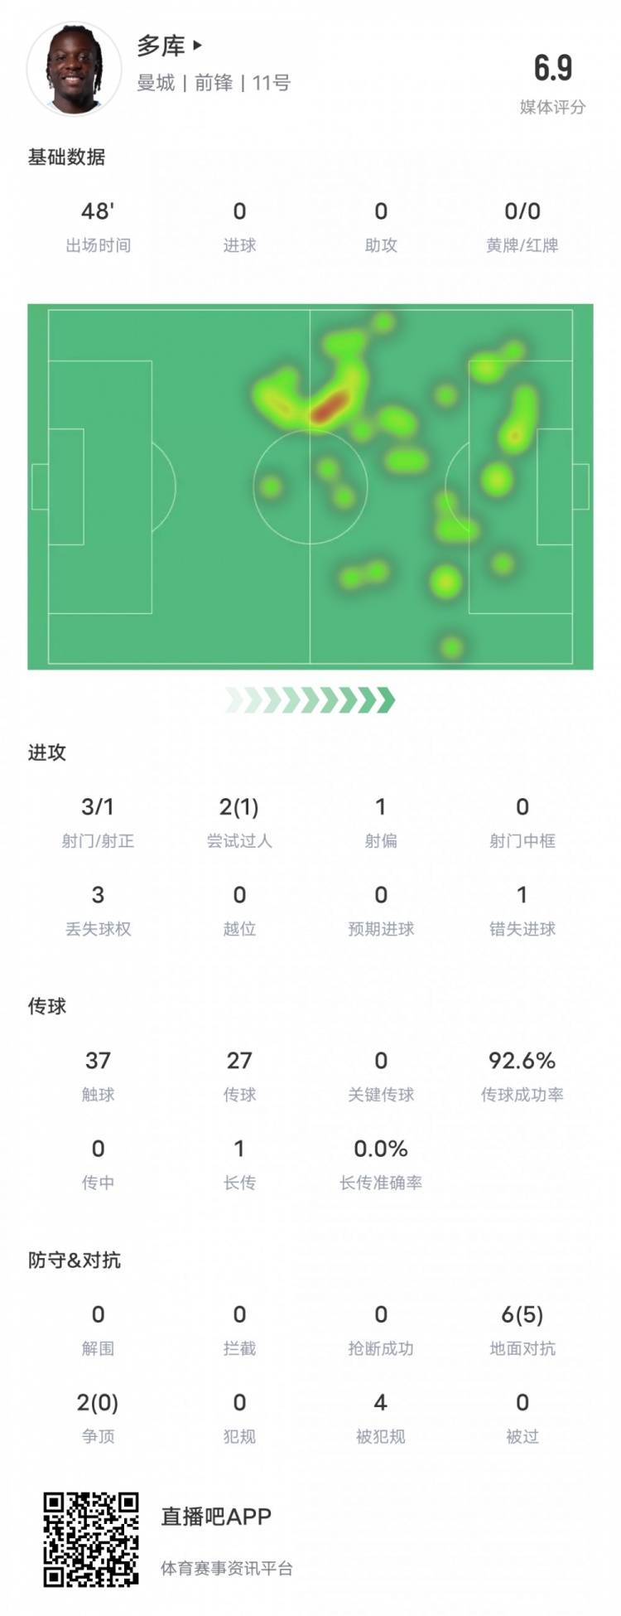Image resolution: width=621 pixels, height=1616 pixels.
Task: Click the 6.9 media rating score
Action: [552, 69]
